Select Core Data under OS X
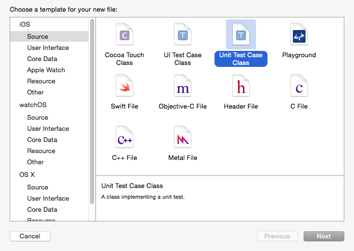Image resolution: width=354 pixels, height=251 pixels. [x=42, y=209]
